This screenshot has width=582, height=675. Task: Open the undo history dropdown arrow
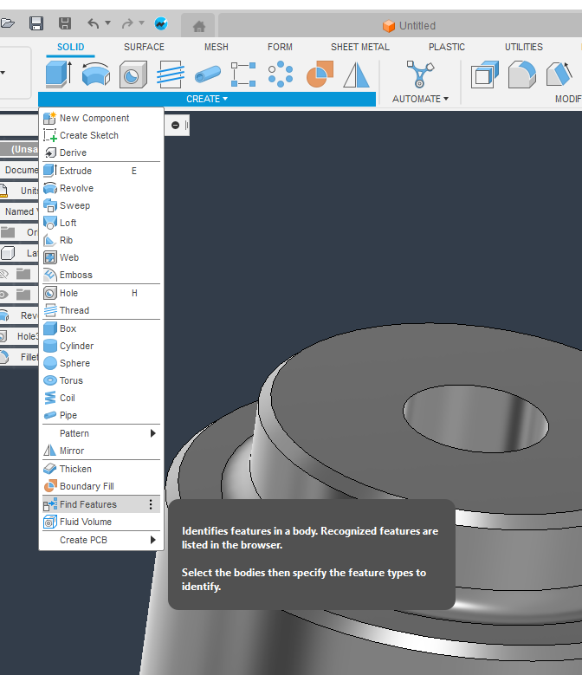(108, 23)
